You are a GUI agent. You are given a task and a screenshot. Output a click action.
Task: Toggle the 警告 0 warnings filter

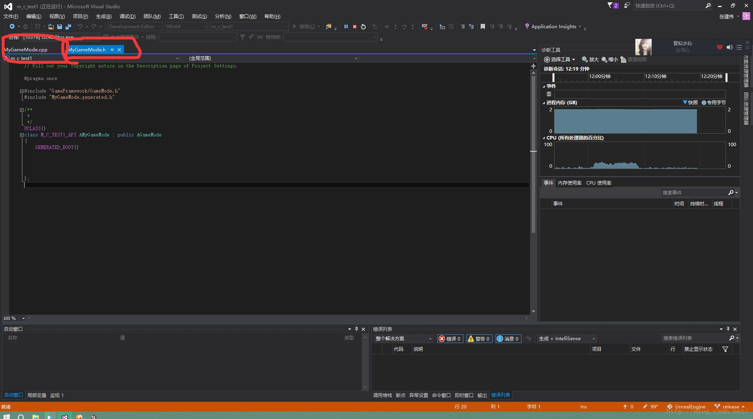479,339
